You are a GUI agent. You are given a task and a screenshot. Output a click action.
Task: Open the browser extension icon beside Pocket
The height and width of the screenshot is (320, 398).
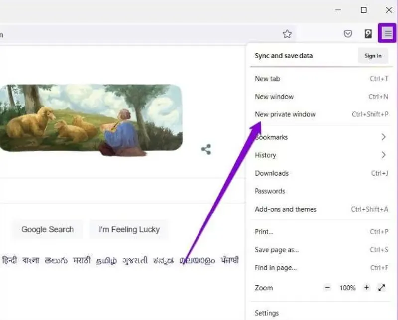coord(367,33)
